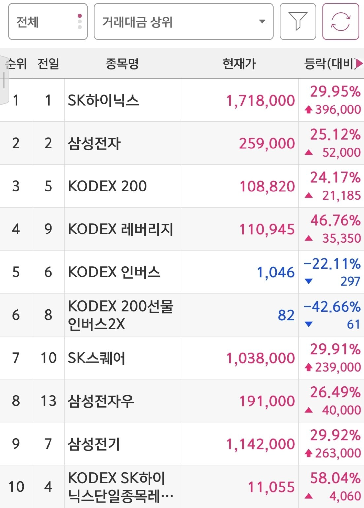Screen dimensions: 364x508
Task: Sort by 현재가 column header
Action: (x=239, y=63)
